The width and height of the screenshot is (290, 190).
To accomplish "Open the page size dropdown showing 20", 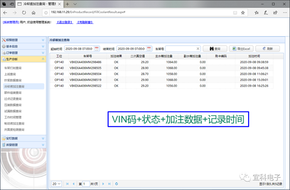I will pos(56,184).
